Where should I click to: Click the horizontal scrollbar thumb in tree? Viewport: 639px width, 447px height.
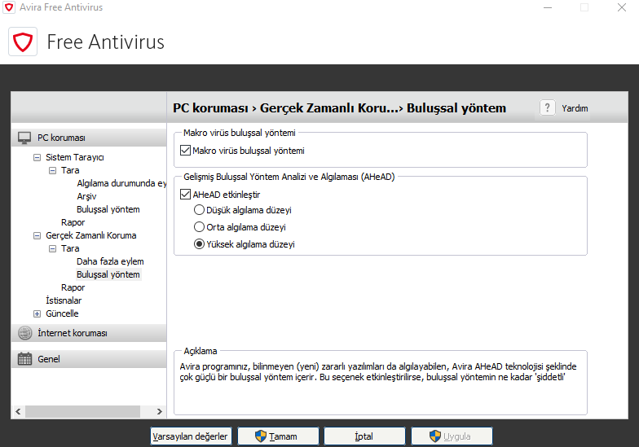coord(83,412)
